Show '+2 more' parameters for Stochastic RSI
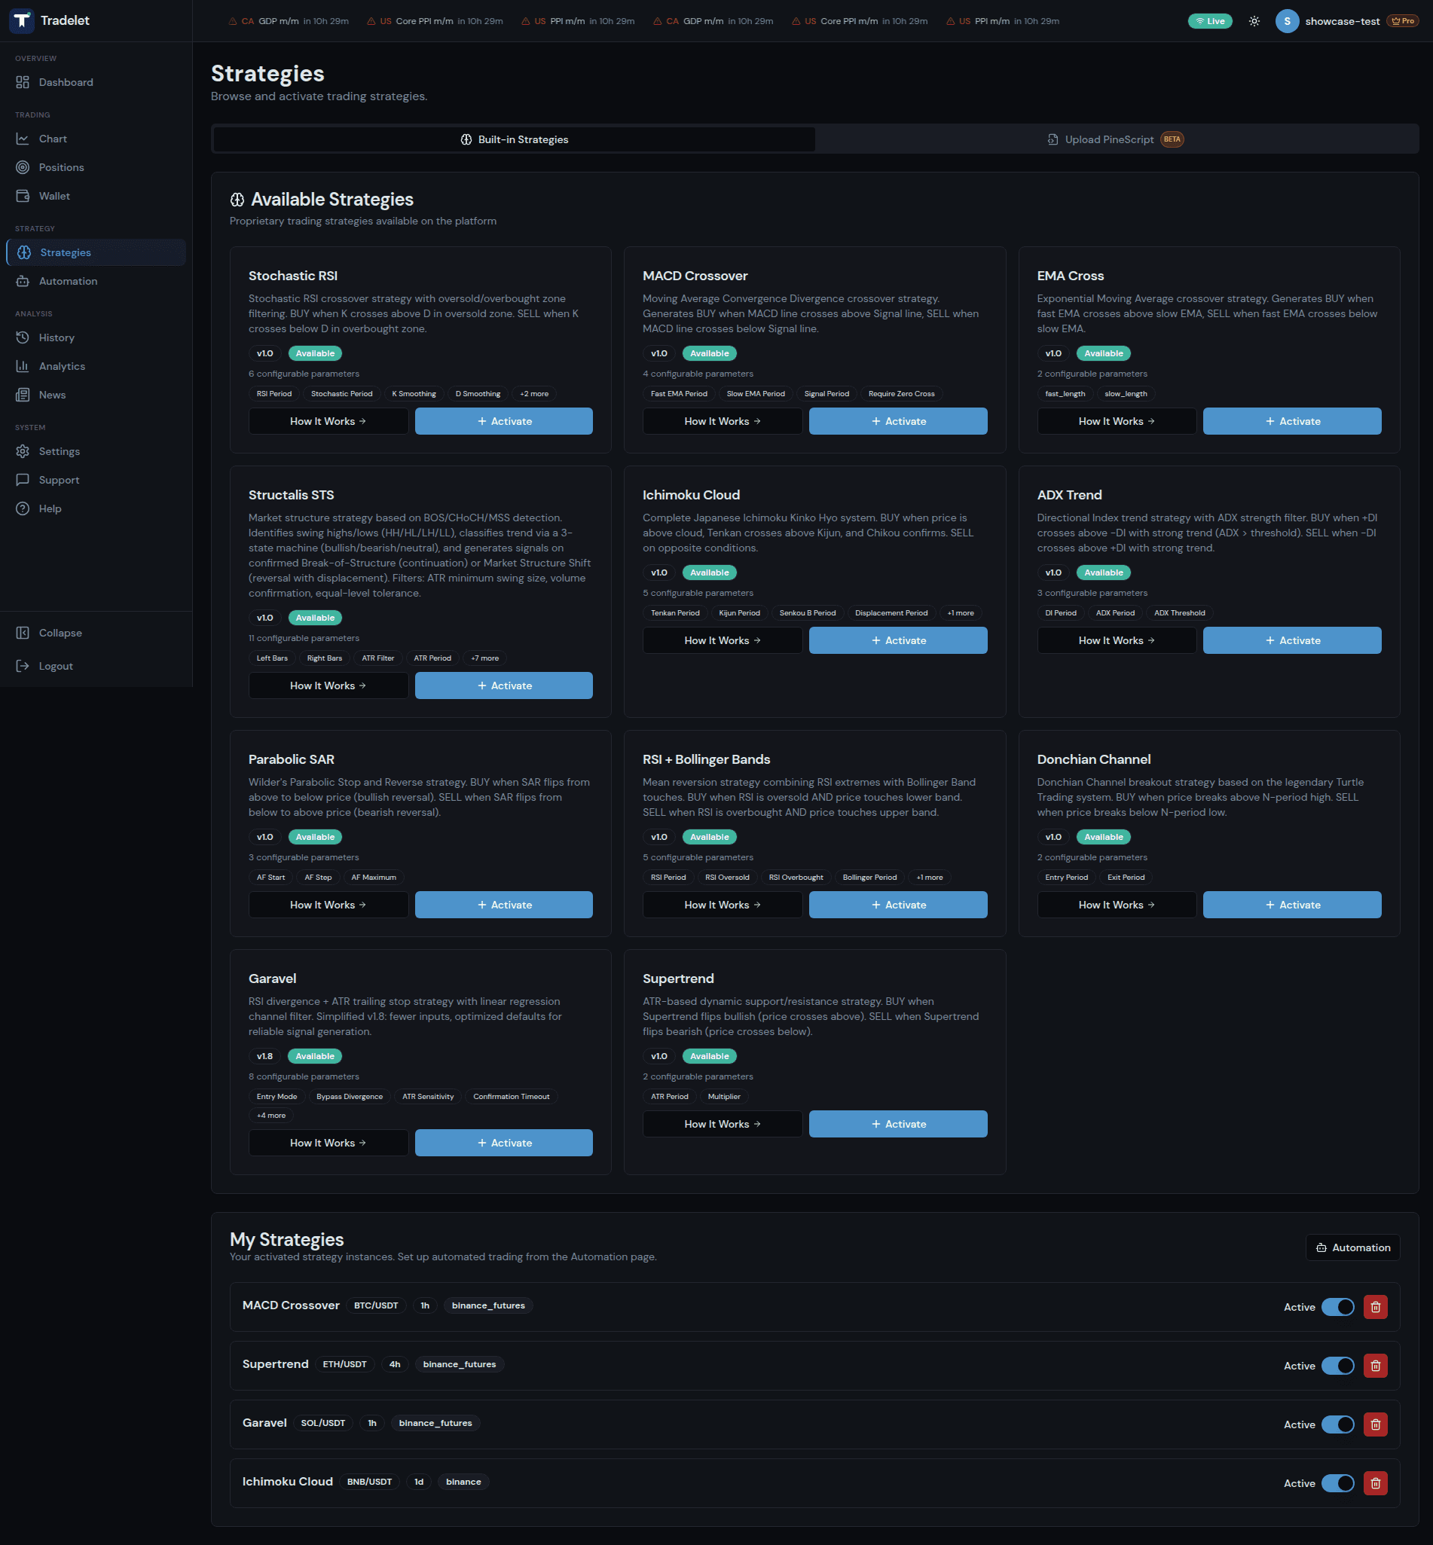The width and height of the screenshot is (1433, 1545). coord(533,393)
